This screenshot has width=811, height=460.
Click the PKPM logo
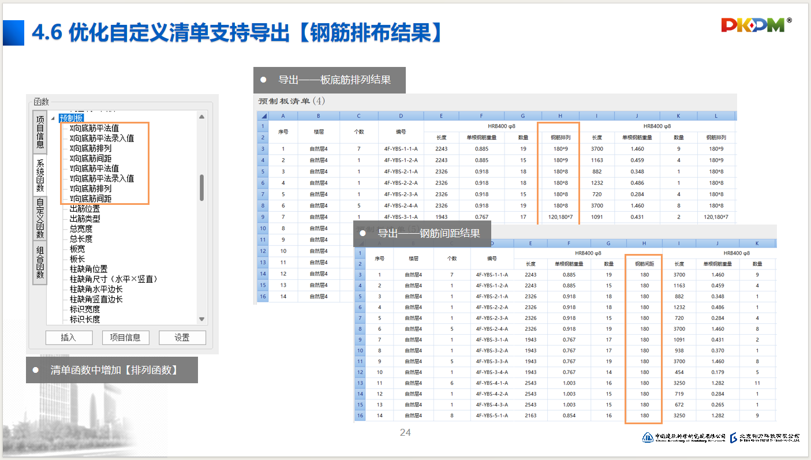(755, 24)
